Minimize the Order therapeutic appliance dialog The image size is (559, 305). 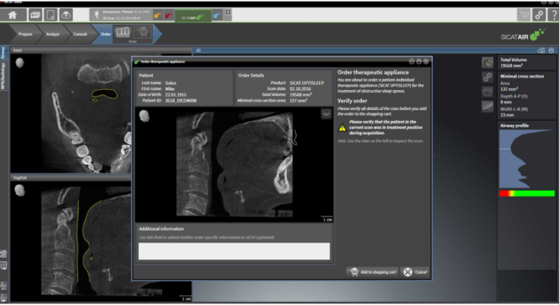pyautogui.click(x=411, y=62)
